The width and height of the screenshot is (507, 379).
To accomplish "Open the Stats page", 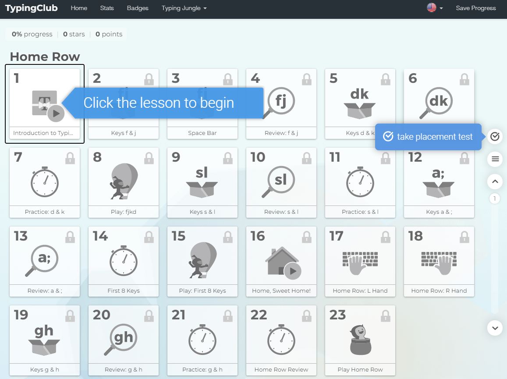I will click(107, 8).
